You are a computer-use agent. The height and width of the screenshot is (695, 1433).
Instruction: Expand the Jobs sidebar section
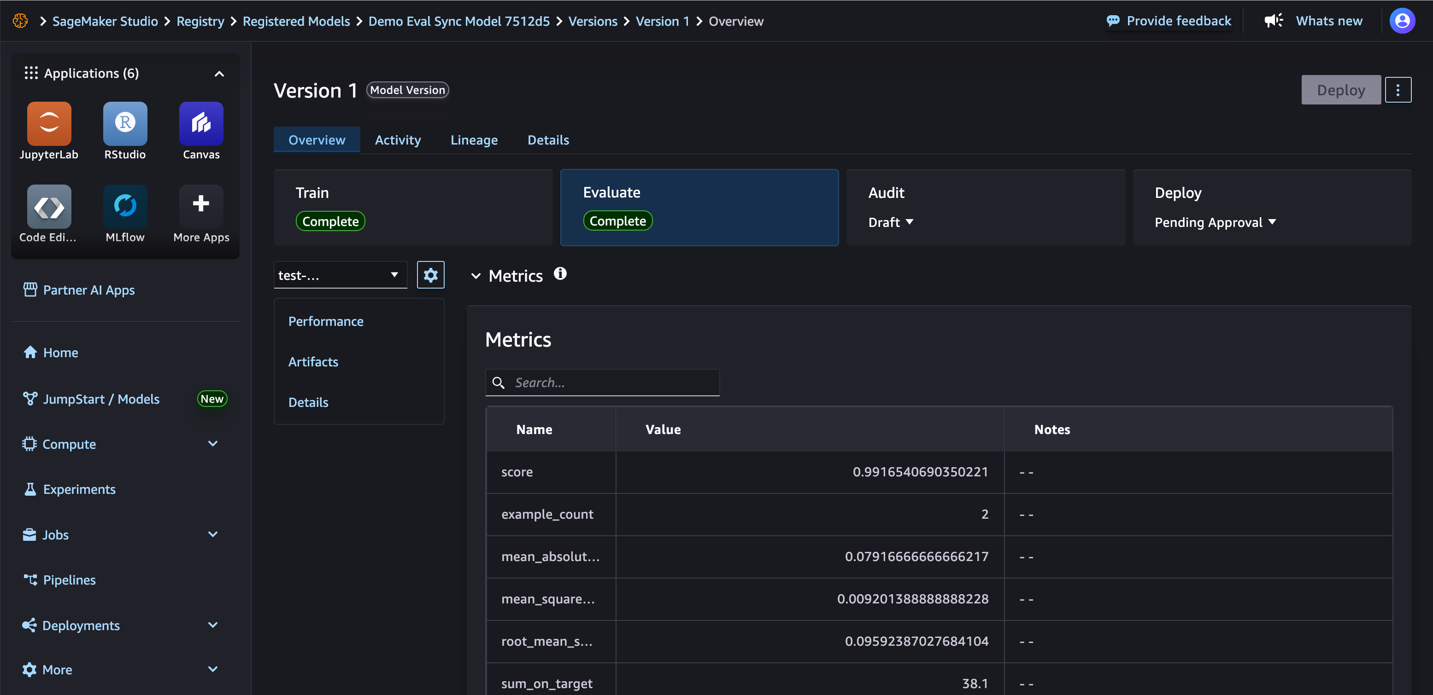pyautogui.click(x=212, y=534)
